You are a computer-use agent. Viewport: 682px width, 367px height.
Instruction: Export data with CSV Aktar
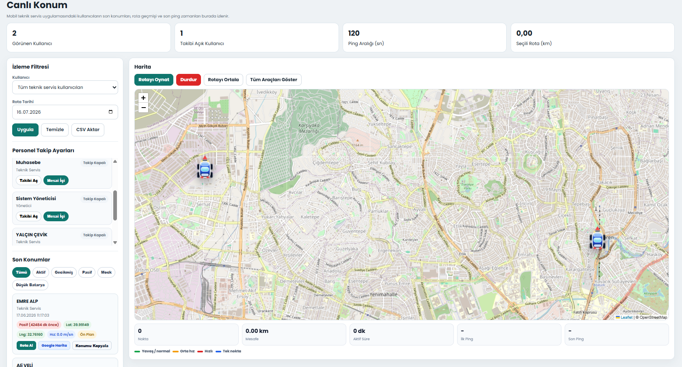click(88, 130)
